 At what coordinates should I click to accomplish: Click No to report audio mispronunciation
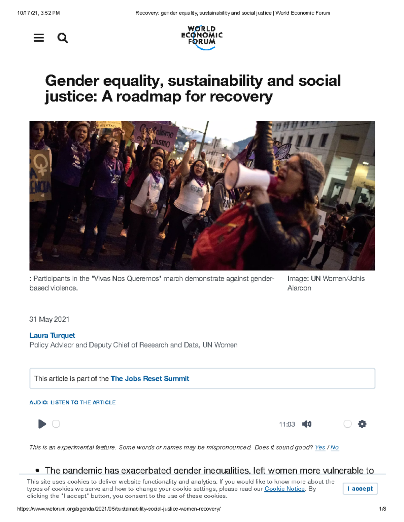point(335,447)
